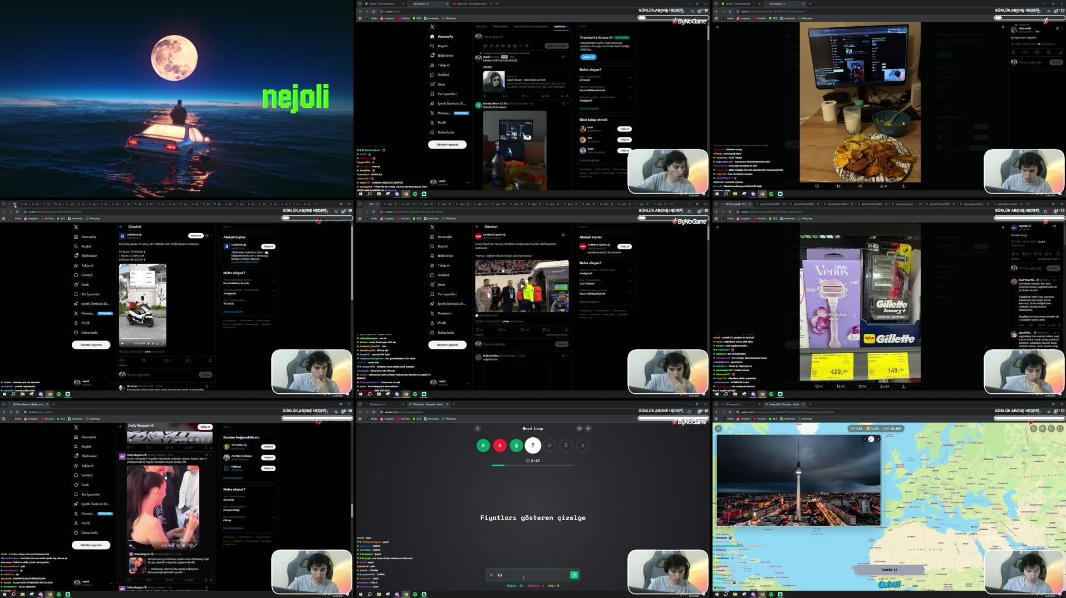Open the tab search dropdown in the X home browser
1066x598 pixels.
pyautogui.click(x=359, y=3)
